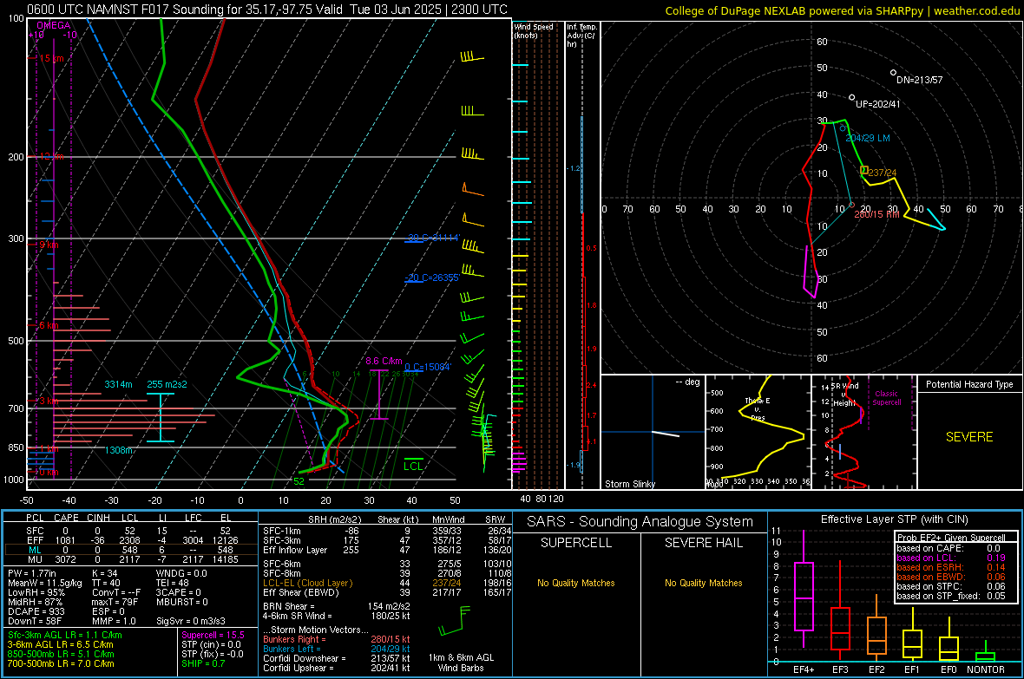1024x679 pixels.
Task: Click the SEVERE HAIL analogue header
Action: pyautogui.click(x=703, y=543)
